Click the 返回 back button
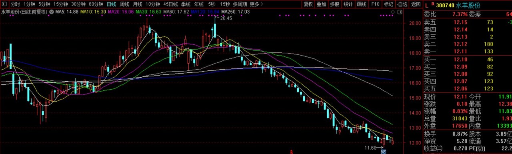The height and width of the screenshot is (154, 512). [416, 4]
